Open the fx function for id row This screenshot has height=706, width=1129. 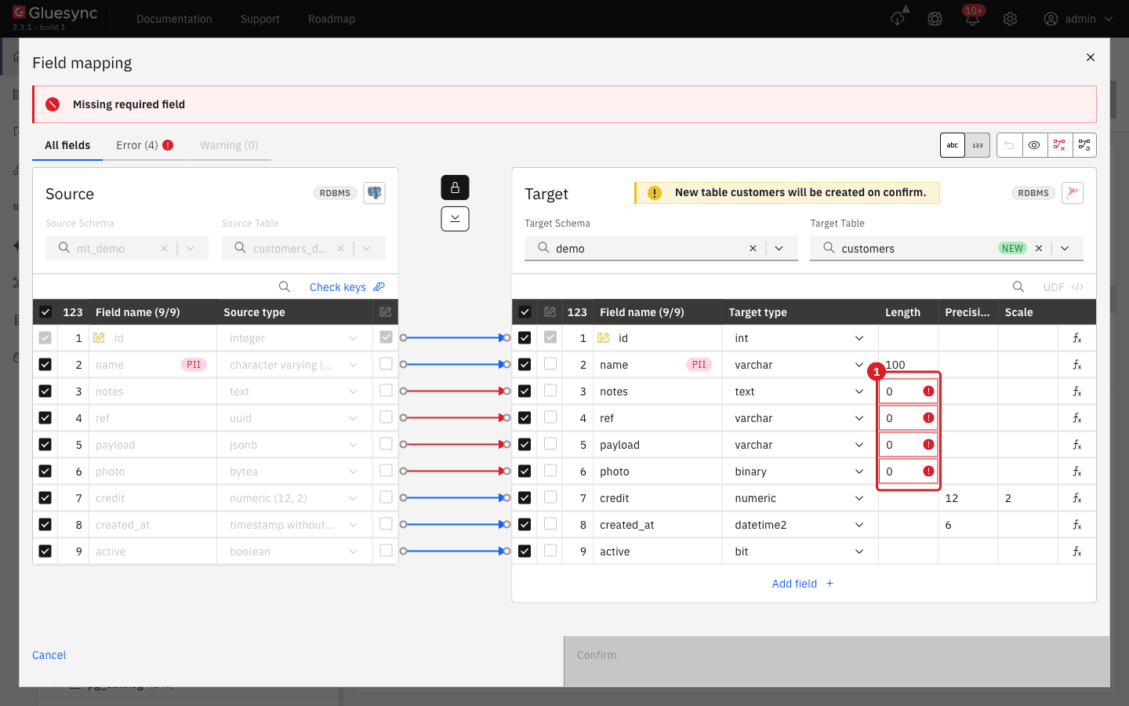point(1077,338)
